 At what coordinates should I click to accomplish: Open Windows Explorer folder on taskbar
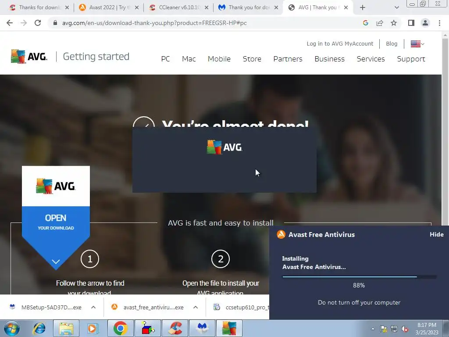point(66,328)
